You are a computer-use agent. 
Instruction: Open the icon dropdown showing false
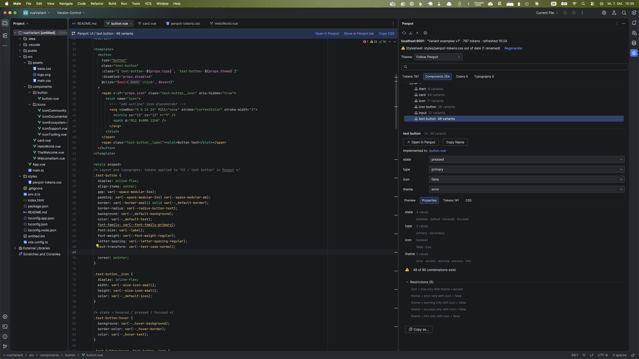point(527,179)
